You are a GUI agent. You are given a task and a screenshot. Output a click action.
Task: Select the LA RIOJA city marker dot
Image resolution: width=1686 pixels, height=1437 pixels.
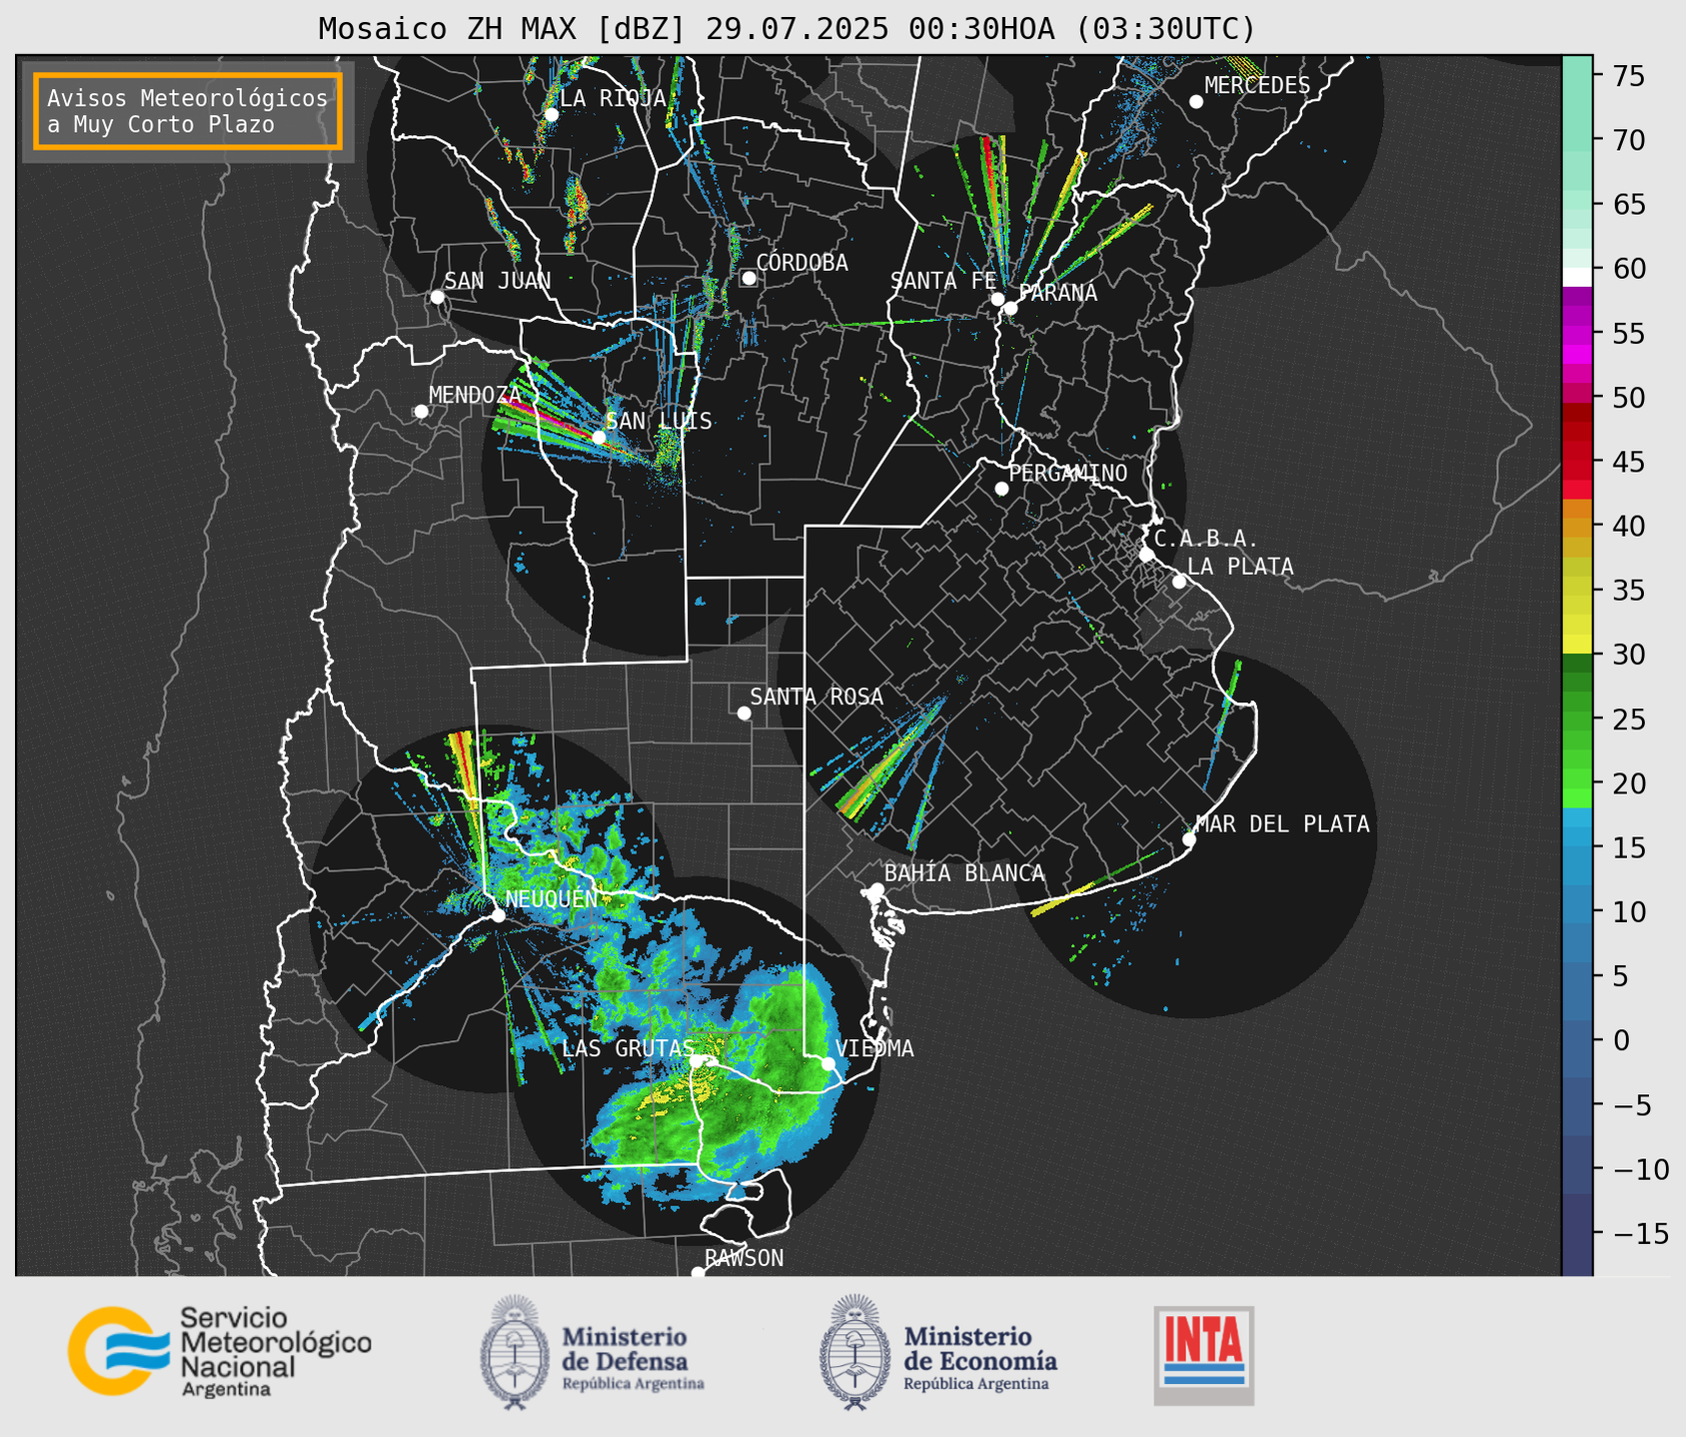pos(551,115)
